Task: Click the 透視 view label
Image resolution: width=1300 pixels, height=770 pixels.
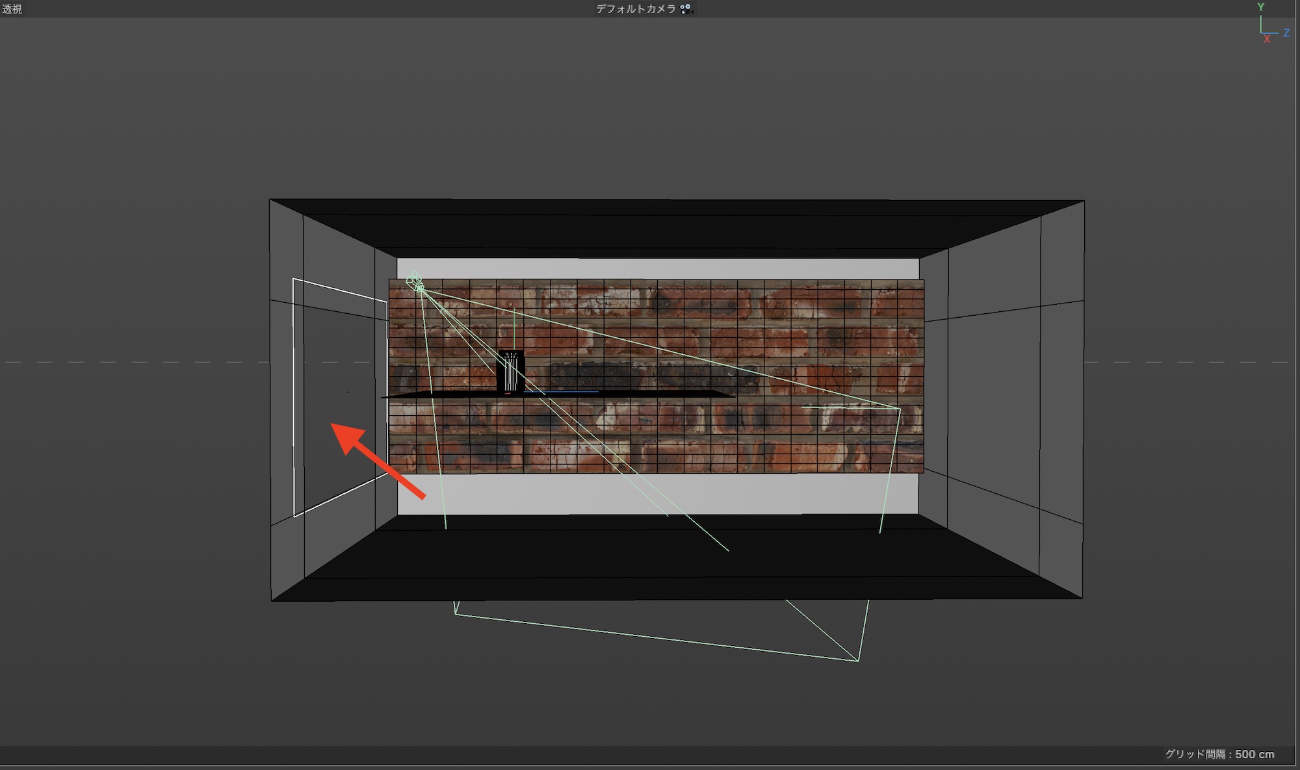Action: (12, 8)
